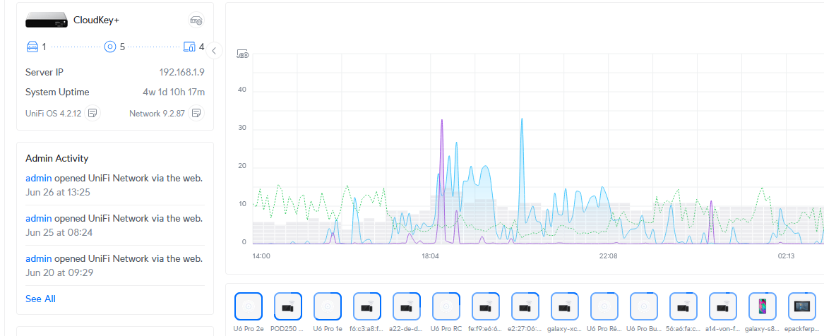The image size is (824, 336).
Task: Click admin link in Jun 25 activity entry
Action: pyautogui.click(x=39, y=218)
